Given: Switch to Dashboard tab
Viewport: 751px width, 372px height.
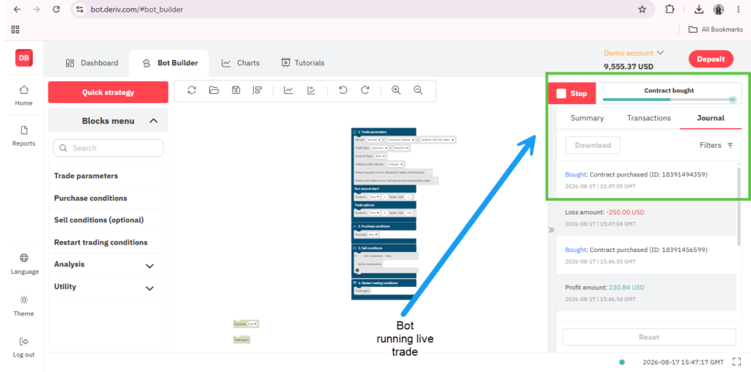Looking at the screenshot, I should tap(92, 63).
